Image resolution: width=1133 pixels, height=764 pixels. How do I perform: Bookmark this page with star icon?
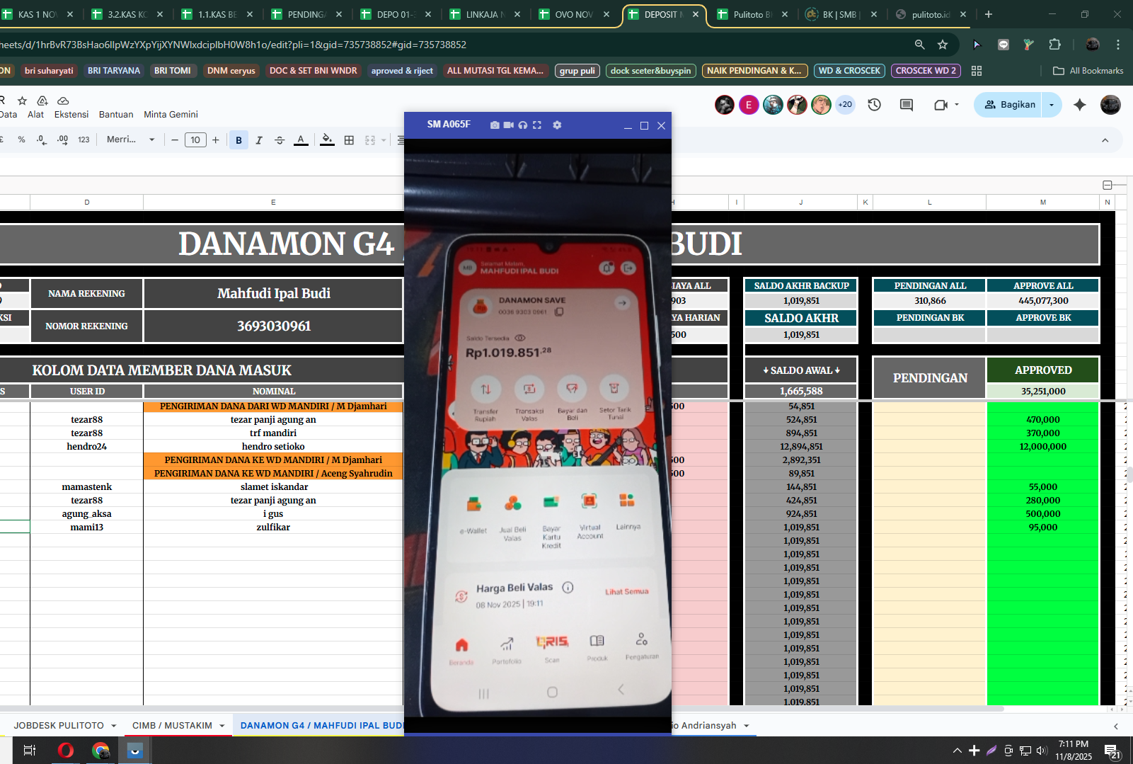943,45
